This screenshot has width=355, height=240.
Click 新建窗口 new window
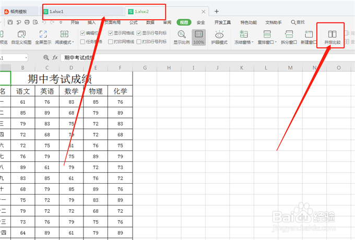[309, 38]
